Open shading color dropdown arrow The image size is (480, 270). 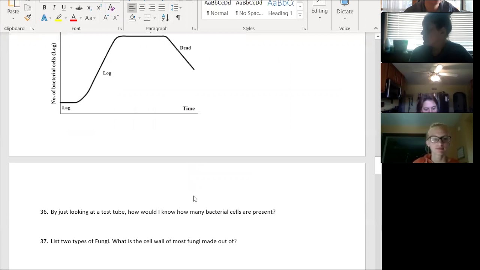139,18
